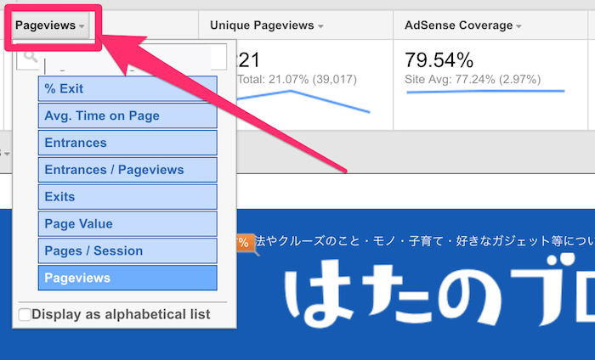Enable Display as alphabetical list checkbox
Image resolution: width=595 pixels, height=360 pixels.
pyautogui.click(x=25, y=314)
